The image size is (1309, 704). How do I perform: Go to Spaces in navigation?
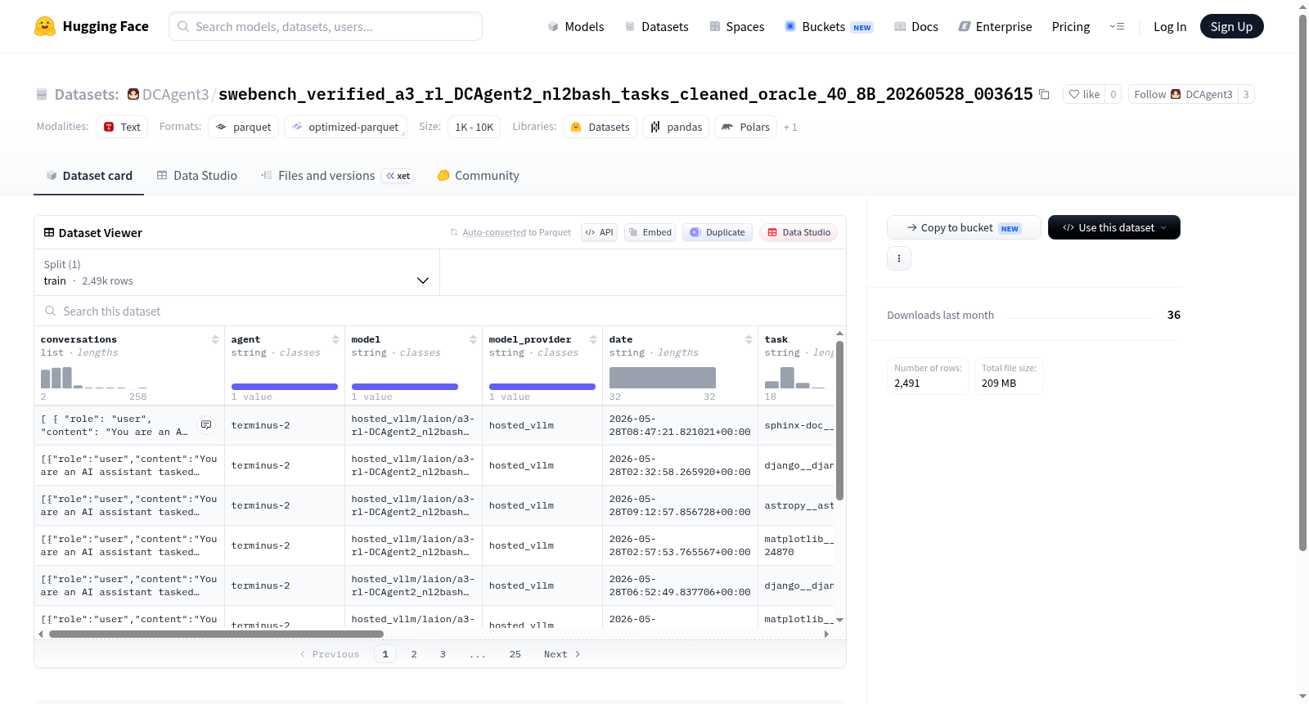click(737, 26)
